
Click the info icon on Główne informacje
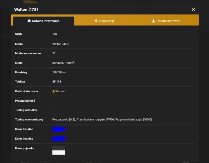coord(29,21)
